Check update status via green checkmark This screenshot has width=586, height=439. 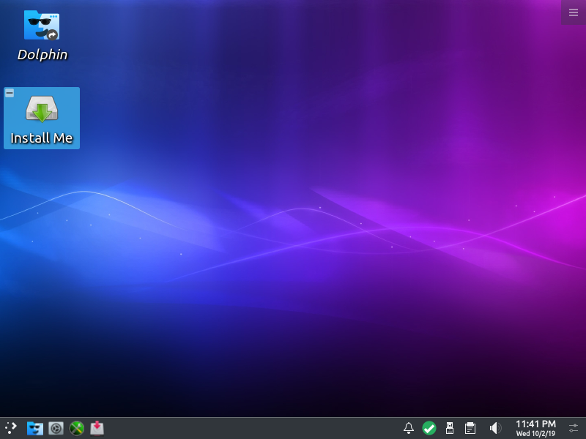429,428
